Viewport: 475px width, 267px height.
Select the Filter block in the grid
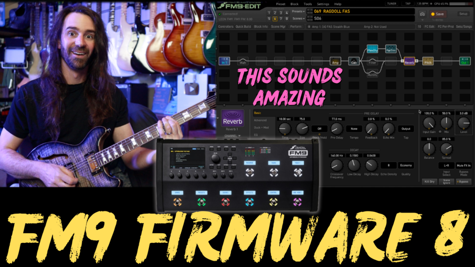point(372,61)
